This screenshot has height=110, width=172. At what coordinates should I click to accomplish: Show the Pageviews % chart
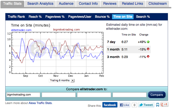coord(55,17)
